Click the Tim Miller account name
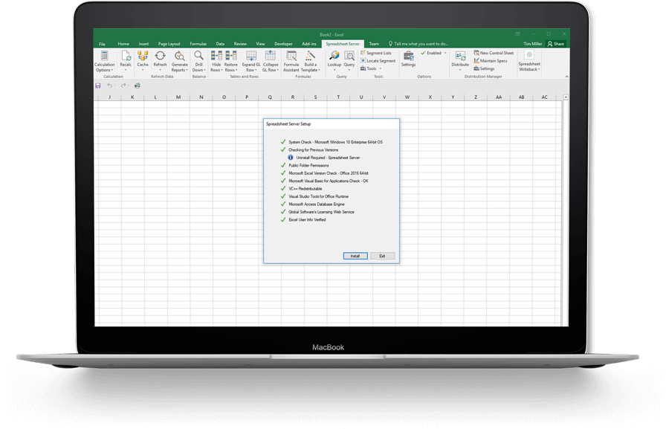The height and width of the screenshot is (429, 666). [533, 44]
